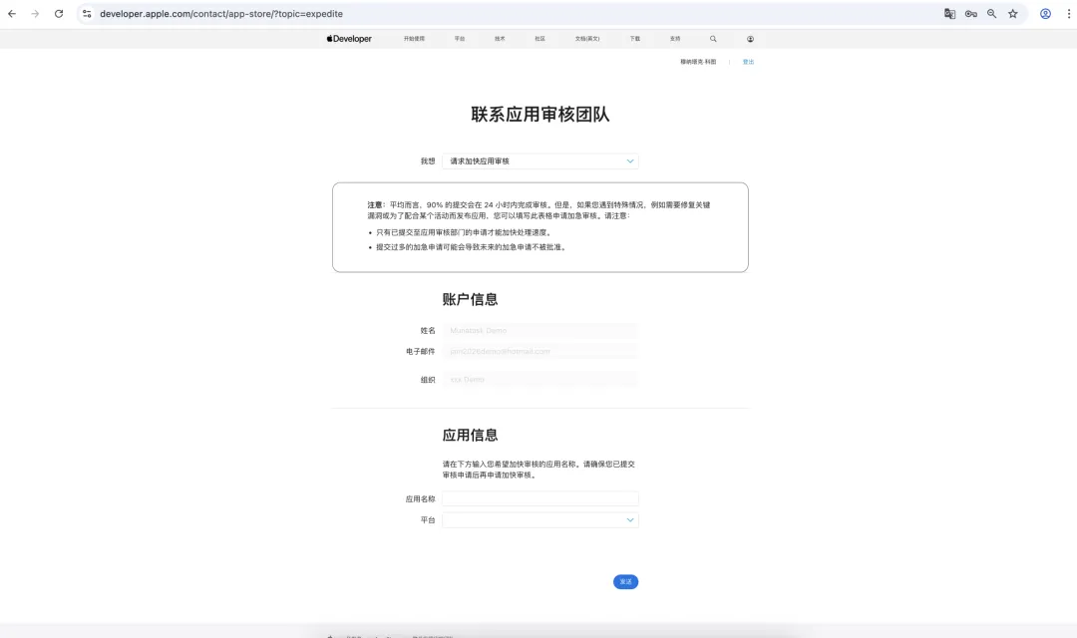Bookmark this page with the star icon
This screenshot has height=638, width=1077.
[1013, 14]
